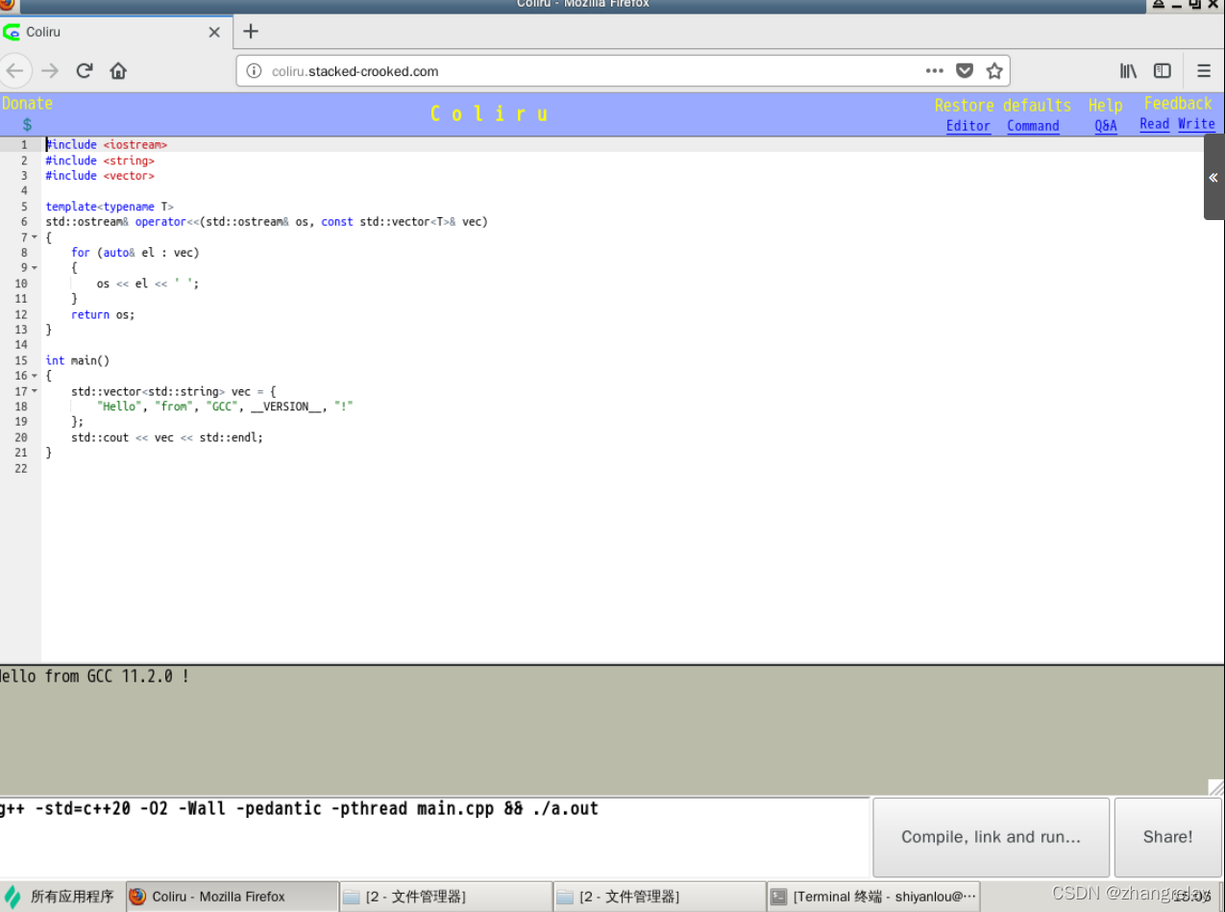Collapse code fold at line 17

tap(36, 391)
